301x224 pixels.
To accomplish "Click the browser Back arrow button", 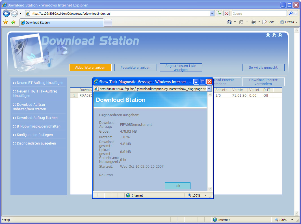I will (7, 13).
